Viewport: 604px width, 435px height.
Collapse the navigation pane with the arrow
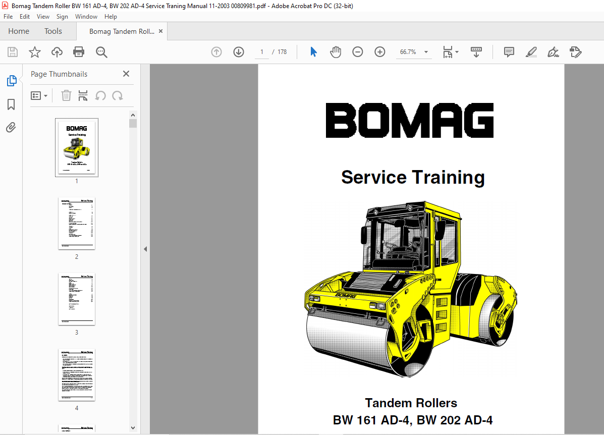click(145, 249)
